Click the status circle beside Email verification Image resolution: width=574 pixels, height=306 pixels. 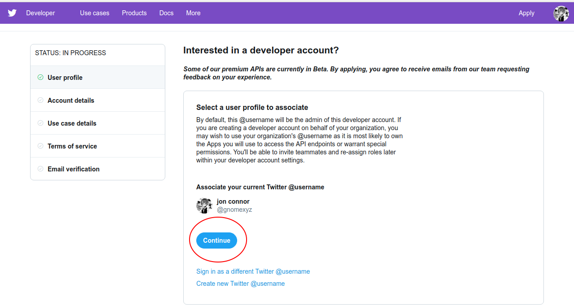(40, 169)
